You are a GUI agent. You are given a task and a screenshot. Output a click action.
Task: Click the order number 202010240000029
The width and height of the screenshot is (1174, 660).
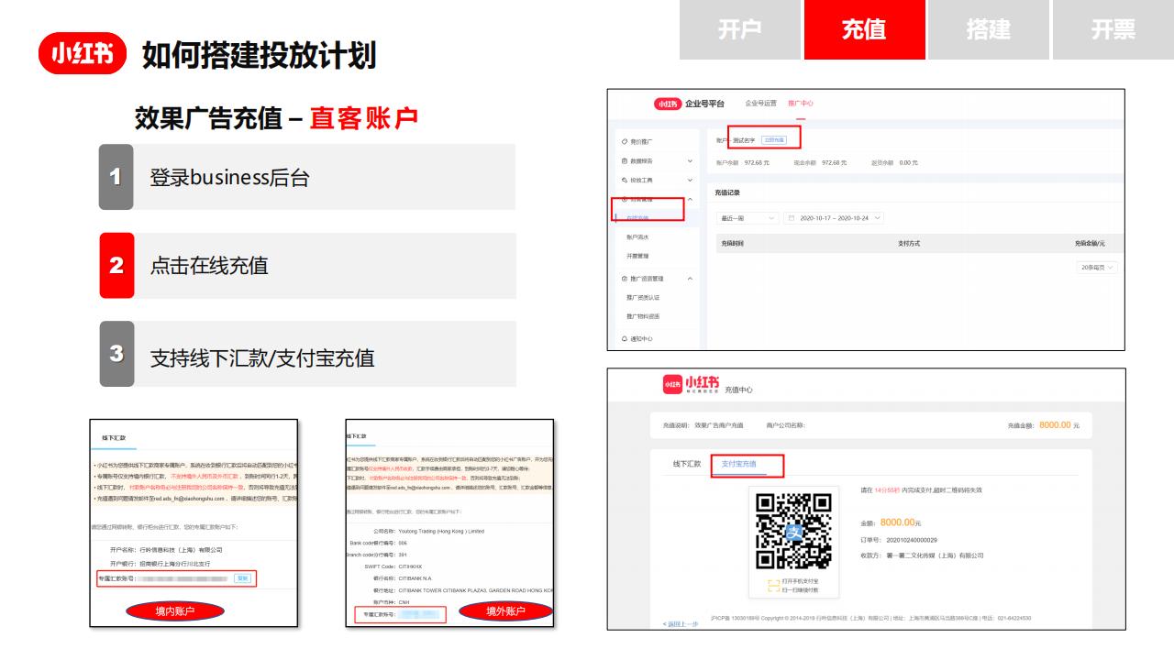tap(912, 540)
